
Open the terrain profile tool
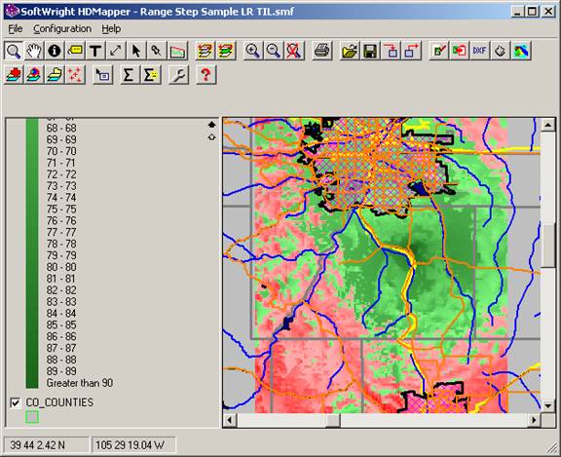pyautogui.click(x=177, y=51)
